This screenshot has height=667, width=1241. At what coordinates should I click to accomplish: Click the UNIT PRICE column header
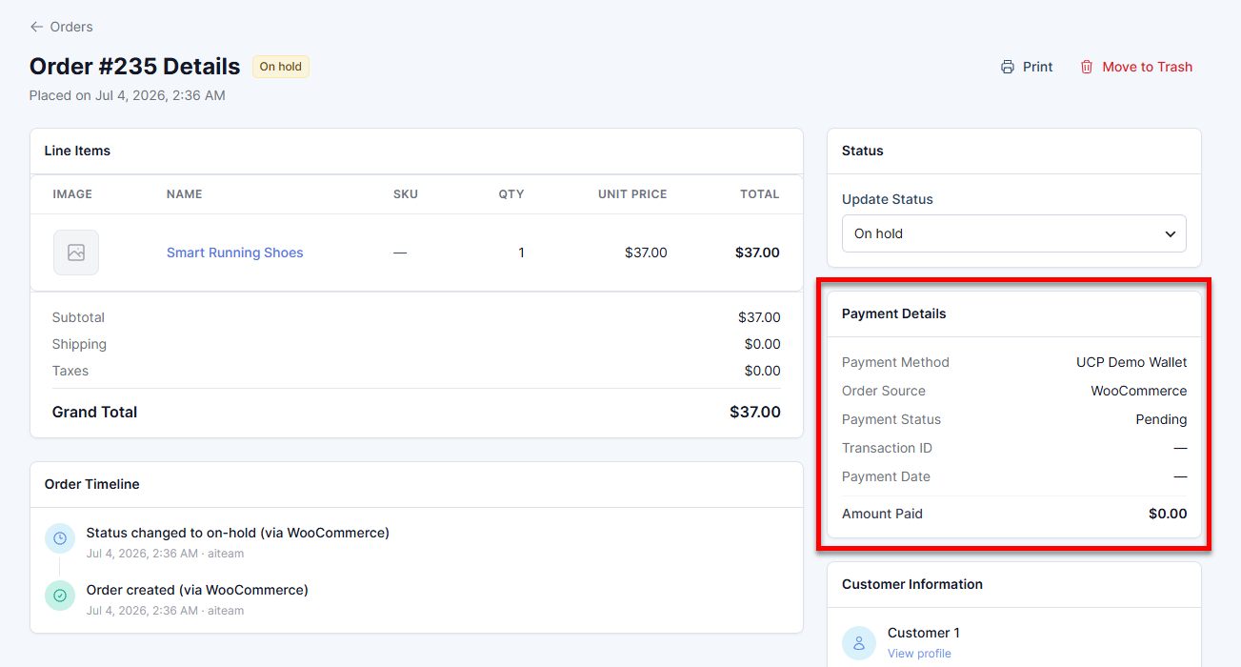click(632, 193)
